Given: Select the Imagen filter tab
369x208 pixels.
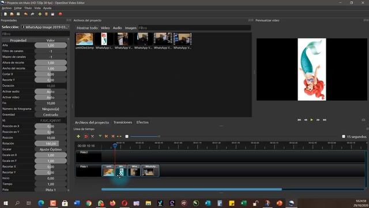Looking at the screenshot, I should pyautogui.click(x=131, y=28).
